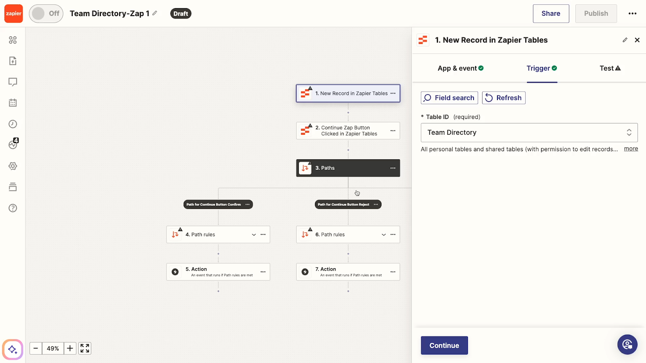Zoom out with the minus button

click(36, 348)
